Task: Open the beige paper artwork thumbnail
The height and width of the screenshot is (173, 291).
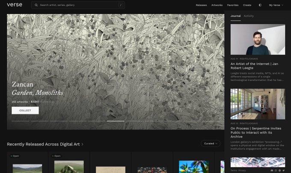Action: point(110,170)
